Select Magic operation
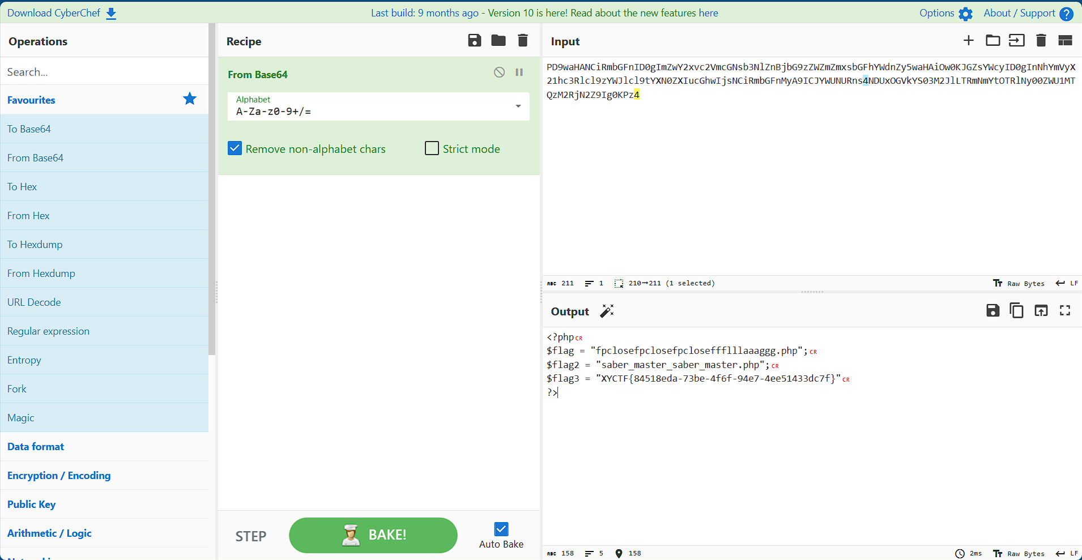This screenshot has width=1082, height=560. point(104,417)
